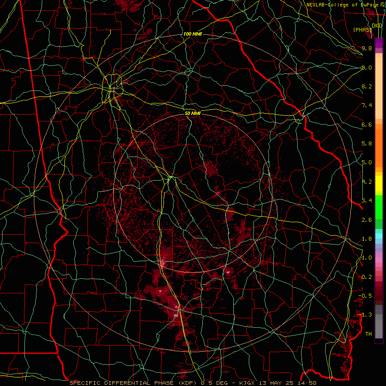Pick the cyan segment of the color scale

click(x=379, y=236)
